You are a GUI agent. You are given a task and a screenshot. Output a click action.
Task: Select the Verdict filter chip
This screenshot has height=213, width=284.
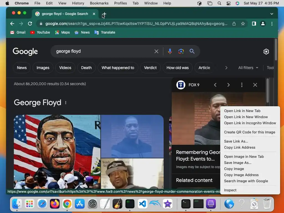[150, 68]
